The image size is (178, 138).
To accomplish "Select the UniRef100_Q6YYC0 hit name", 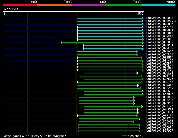I will (160, 70).
